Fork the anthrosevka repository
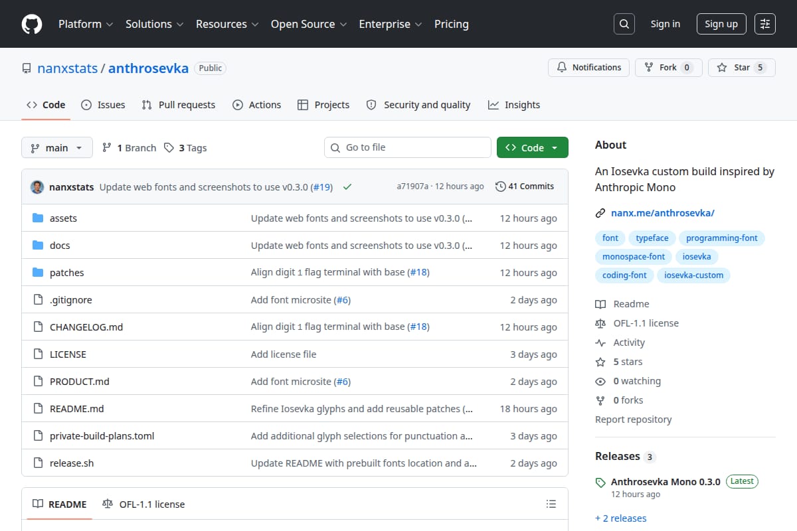The height and width of the screenshot is (531, 797). tap(668, 68)
